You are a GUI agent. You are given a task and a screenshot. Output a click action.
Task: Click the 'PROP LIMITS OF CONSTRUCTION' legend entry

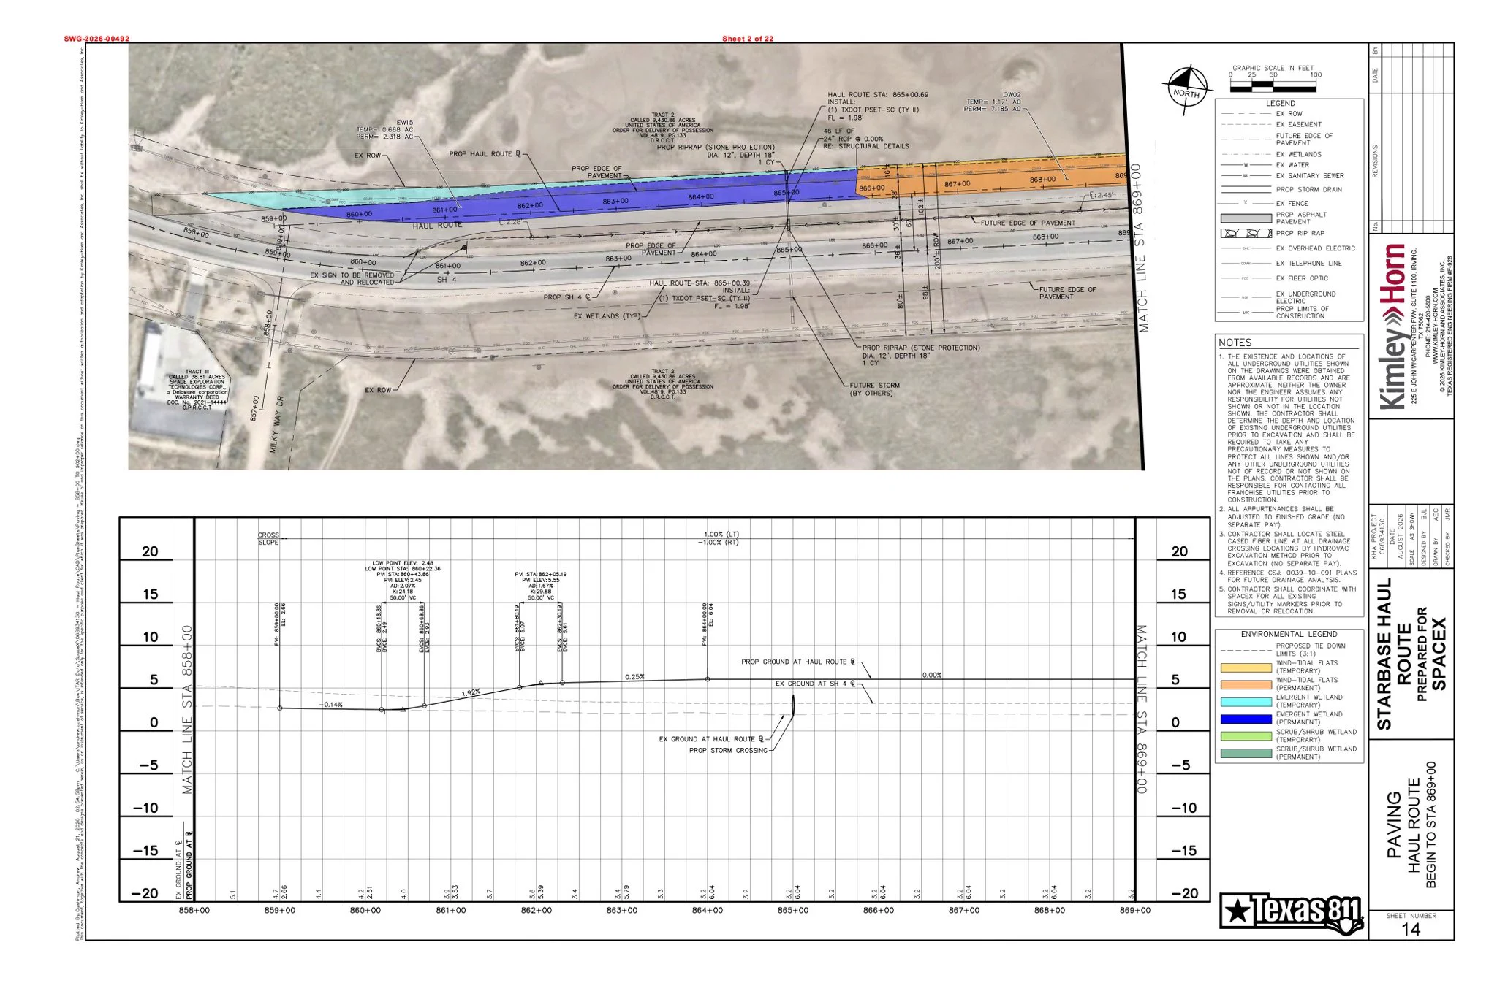1303,313
